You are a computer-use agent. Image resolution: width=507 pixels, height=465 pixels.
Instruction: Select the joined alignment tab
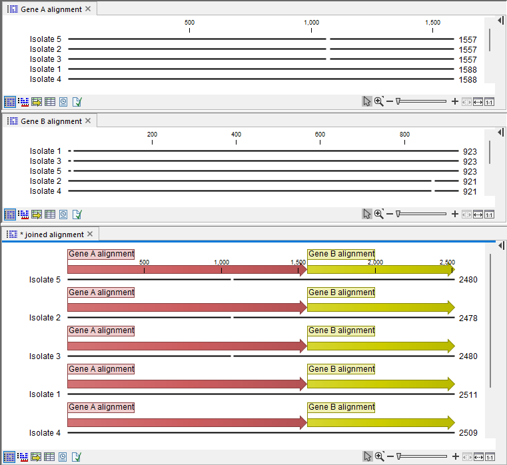[51, 234]
